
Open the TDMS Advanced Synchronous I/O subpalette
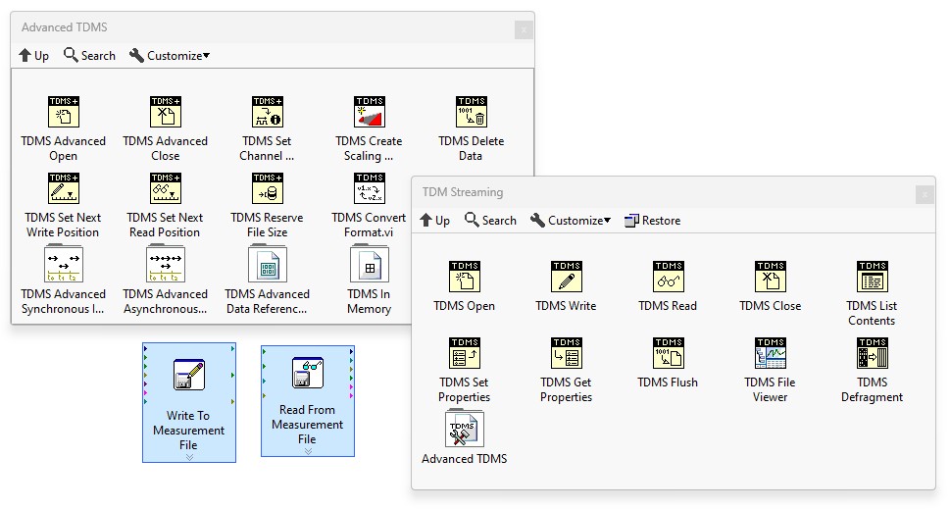click(64, 264)
